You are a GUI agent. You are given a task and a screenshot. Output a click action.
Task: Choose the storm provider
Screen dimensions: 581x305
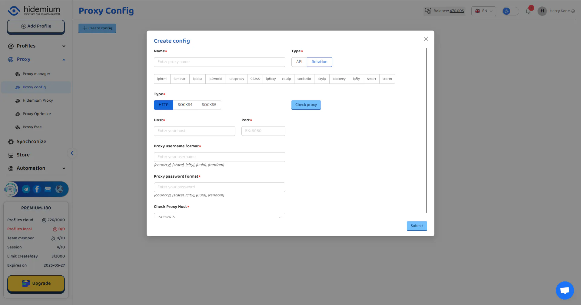[x=387, y=79]
